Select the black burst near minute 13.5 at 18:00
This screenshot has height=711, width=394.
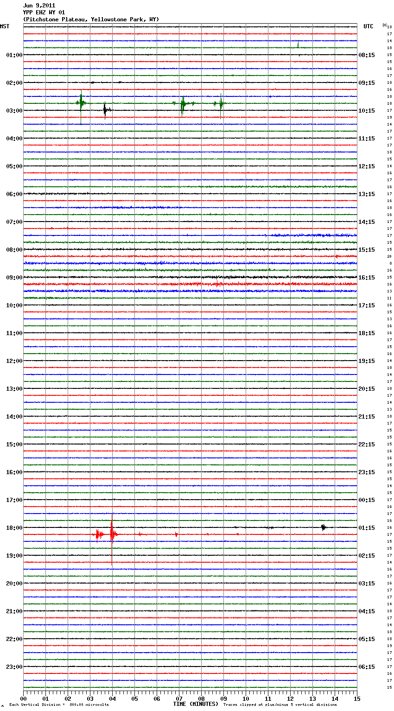[324, 527]
